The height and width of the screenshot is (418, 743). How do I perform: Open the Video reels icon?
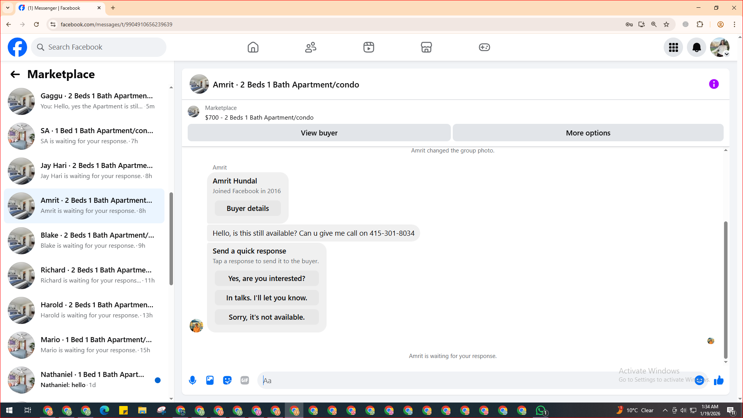(x=369, y=47)
